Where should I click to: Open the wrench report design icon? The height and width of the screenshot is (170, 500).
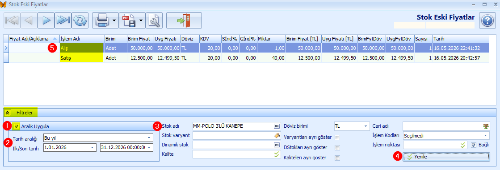[x=154, y=20]
